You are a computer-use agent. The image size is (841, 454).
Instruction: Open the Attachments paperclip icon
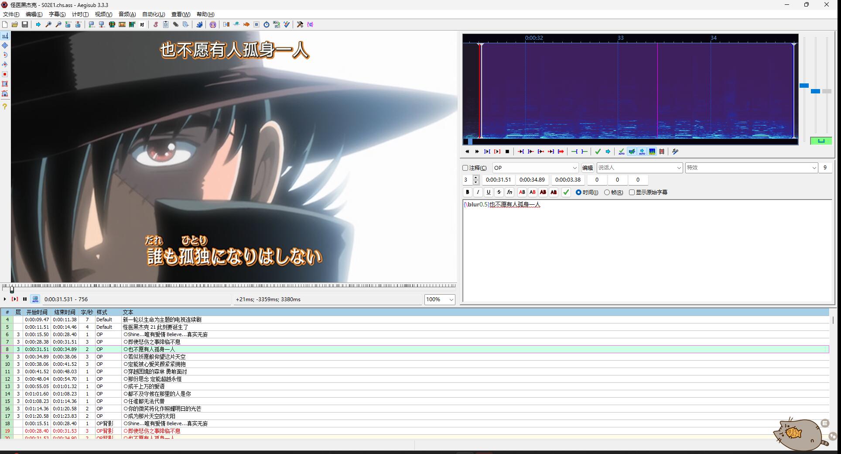176,24
